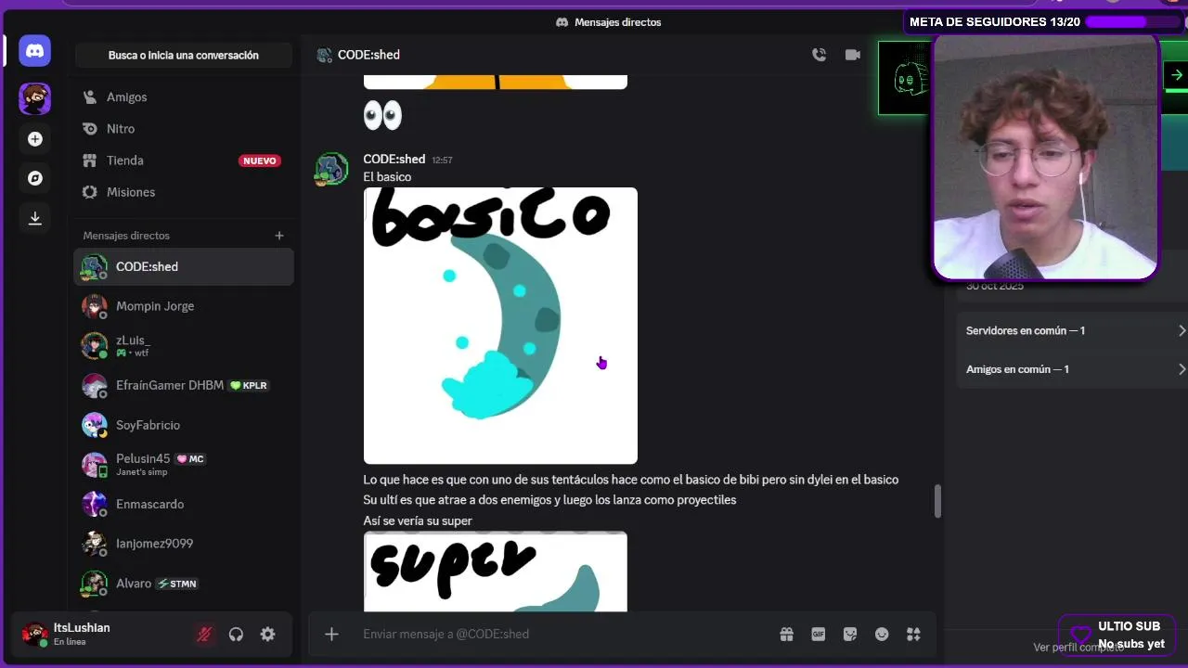Click the basico drawing image
1188x668 pixels.
(500, 326)
